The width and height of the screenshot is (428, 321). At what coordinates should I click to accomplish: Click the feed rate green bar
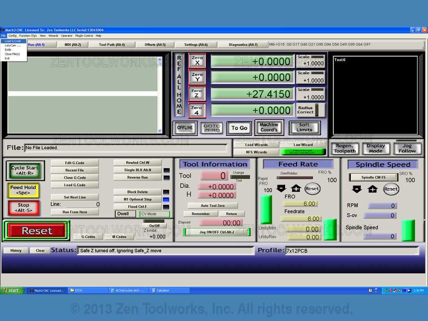[330, 230]
